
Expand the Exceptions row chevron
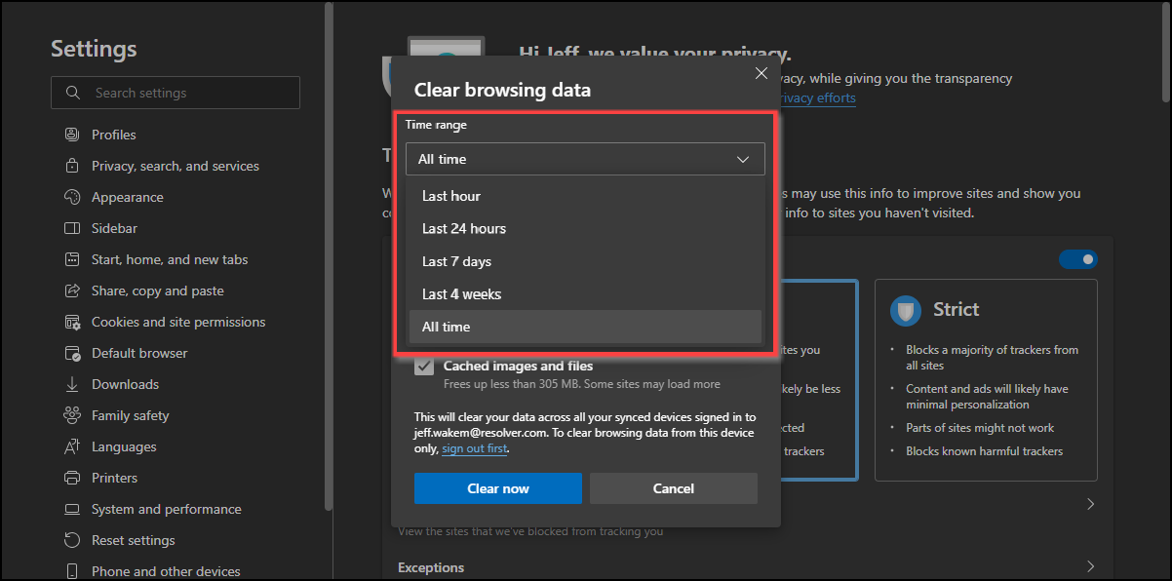coord(1090,566)
